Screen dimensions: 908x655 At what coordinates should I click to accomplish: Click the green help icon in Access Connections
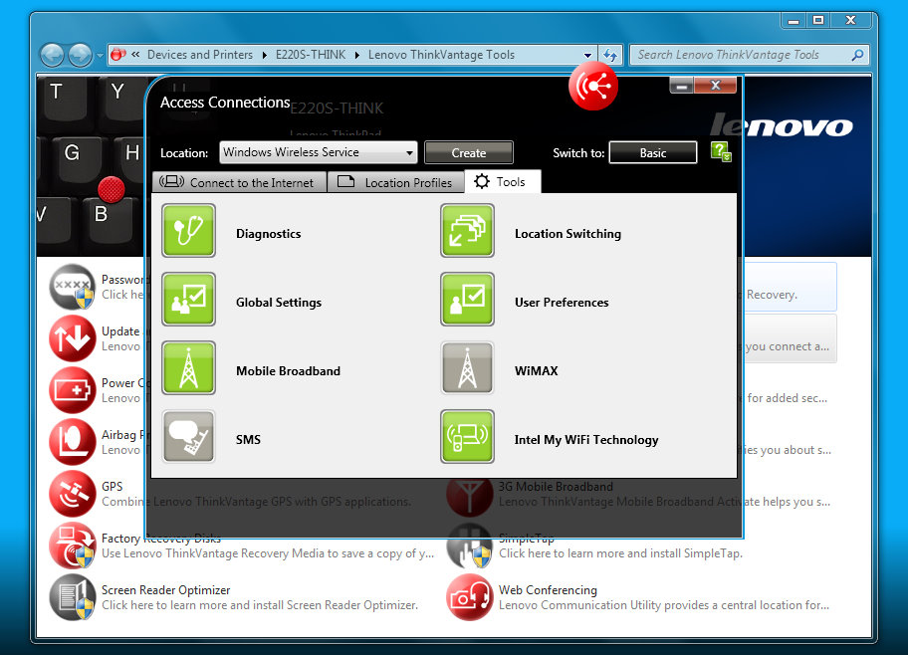click(x=721, y=151)
